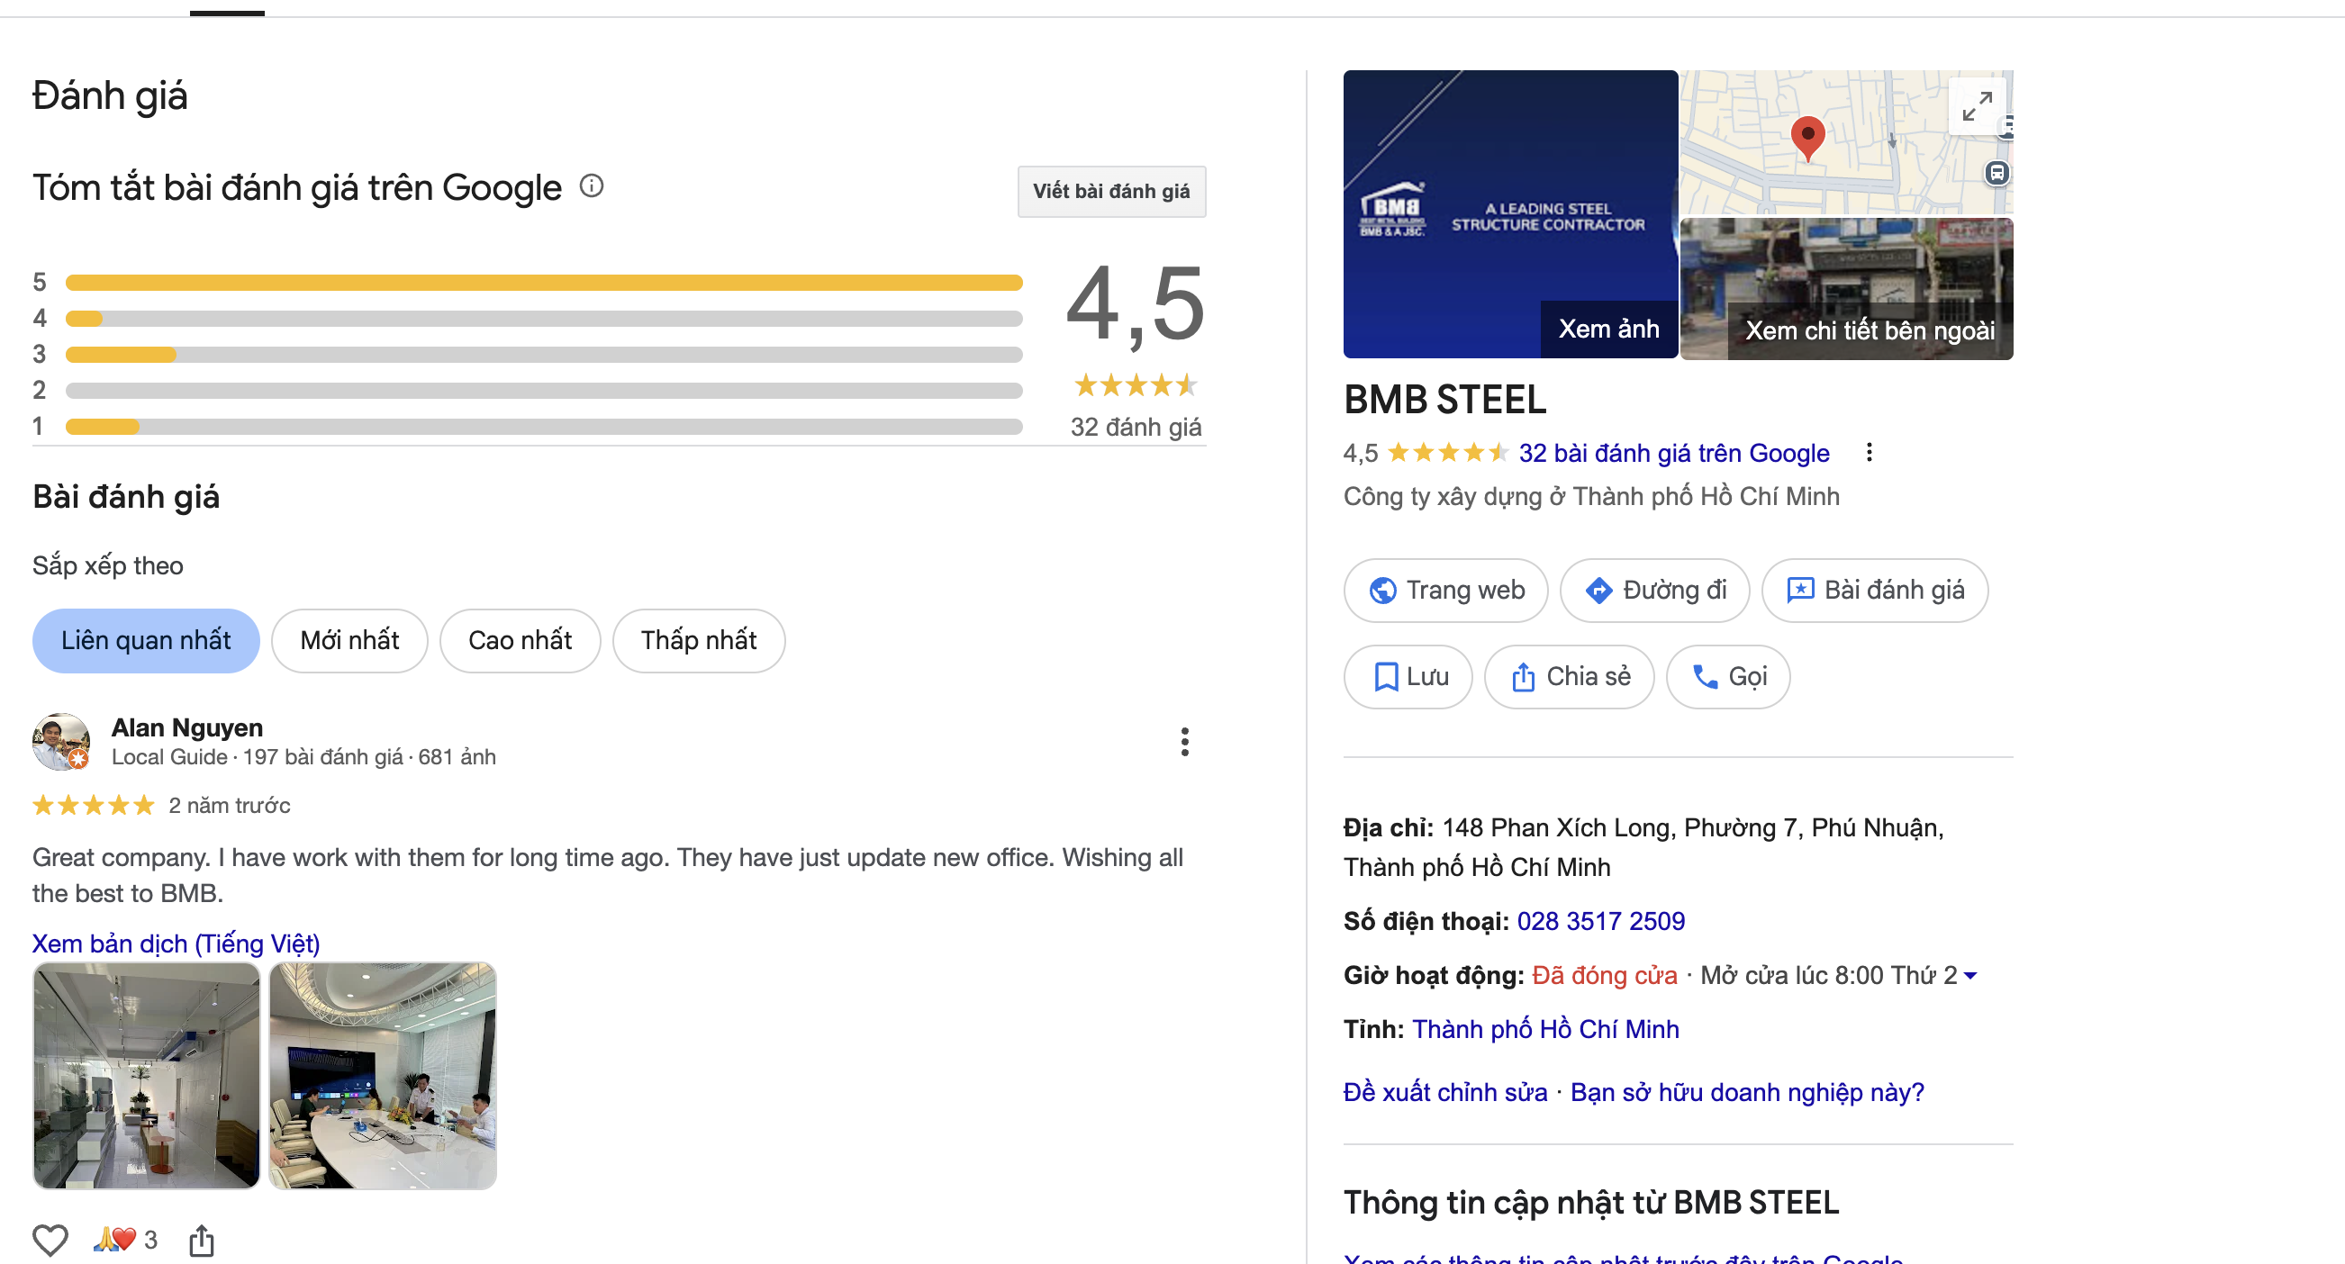Switch to the Thấp nhất reviews filter
This screenshot has width=2345, height=1264.
coord(698,641)
